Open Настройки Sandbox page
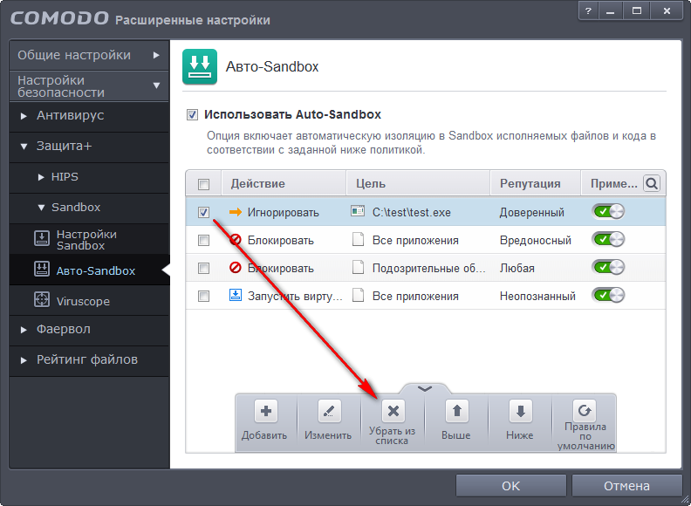Screen dimensions: 691x506 click(89, 239)
